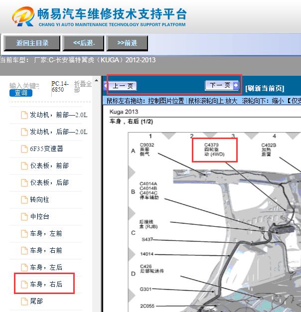The height and width of the screenshot is (312, 301).
Task: Select 仪表板，前部 entry
Action: [x=49, y=166]
